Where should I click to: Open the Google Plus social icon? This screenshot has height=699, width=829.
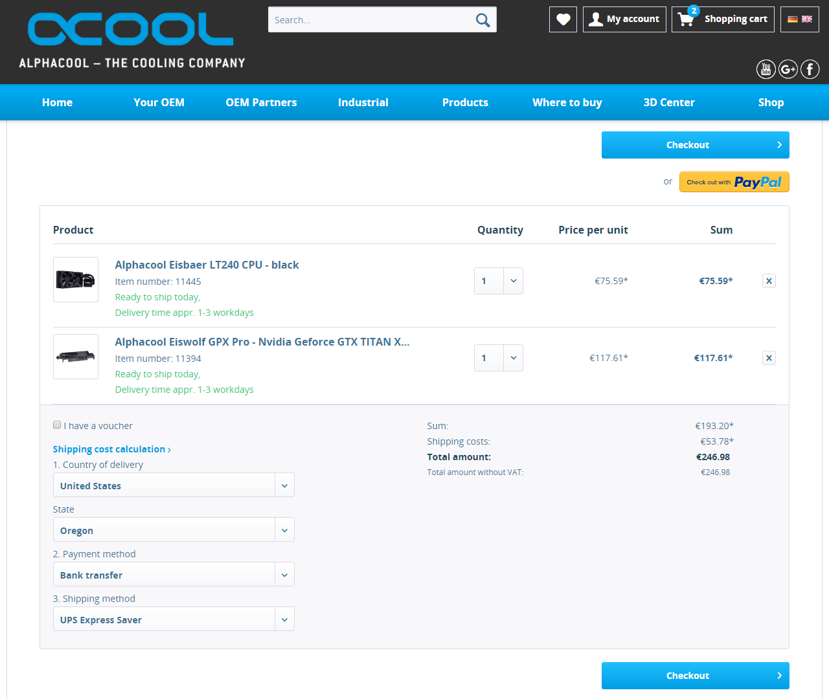[x=788, y=69]
